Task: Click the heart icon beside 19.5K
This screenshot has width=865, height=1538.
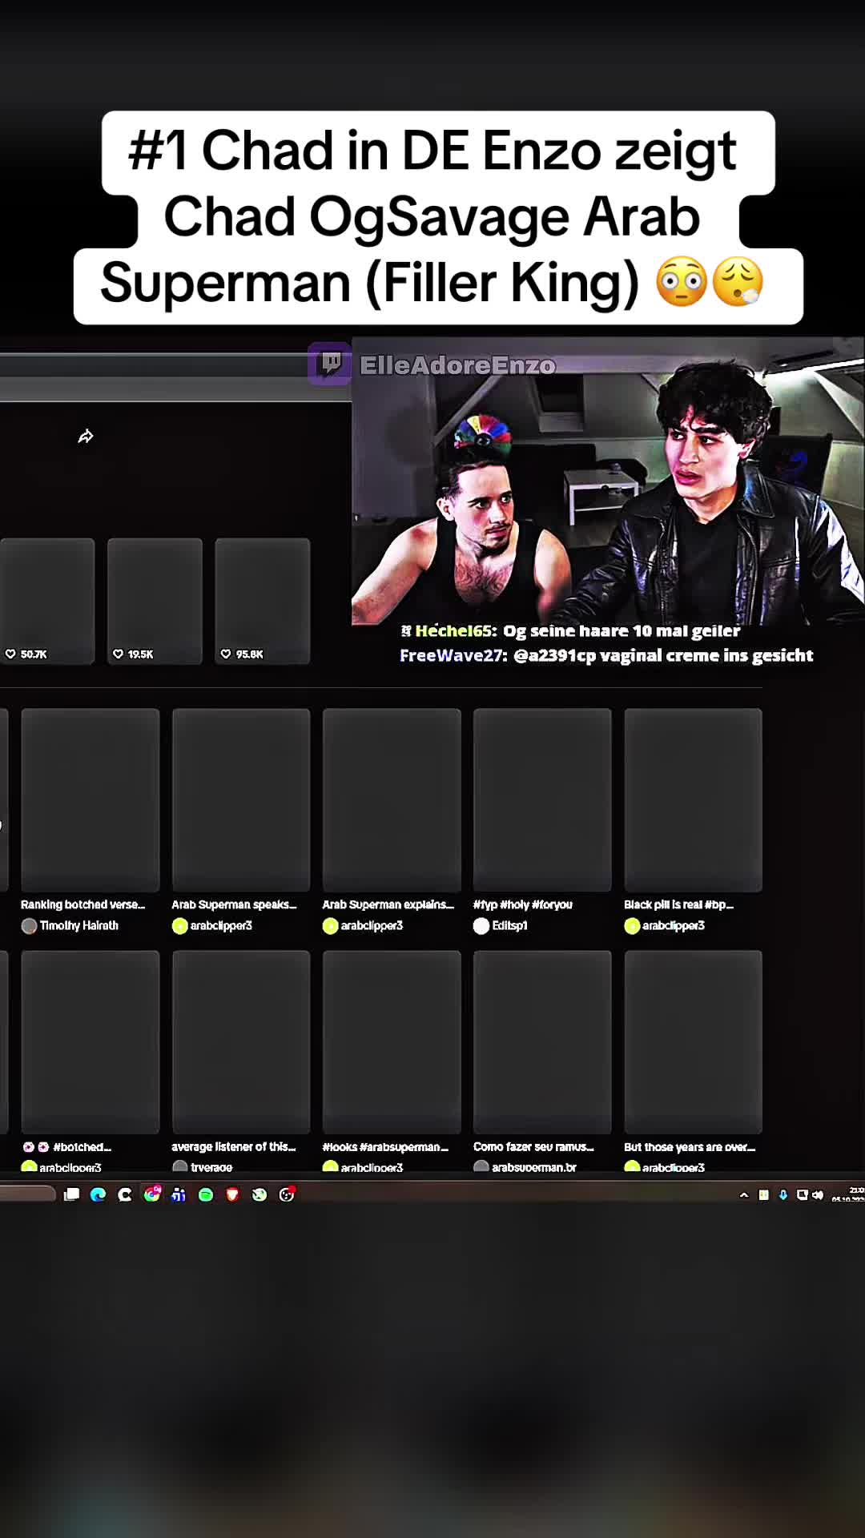Action: pyautogui.click(x=118, y=654)
